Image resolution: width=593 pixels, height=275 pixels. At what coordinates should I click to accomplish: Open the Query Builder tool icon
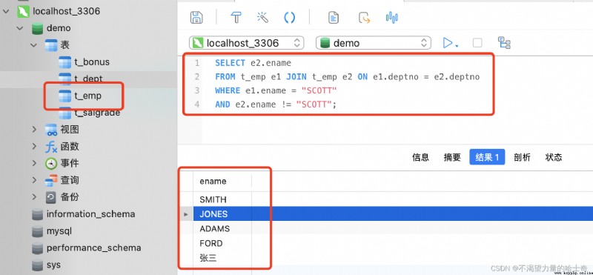point(236,17)
